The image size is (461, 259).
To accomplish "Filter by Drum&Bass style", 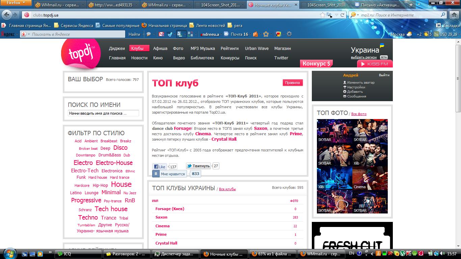I will [110, 155].
